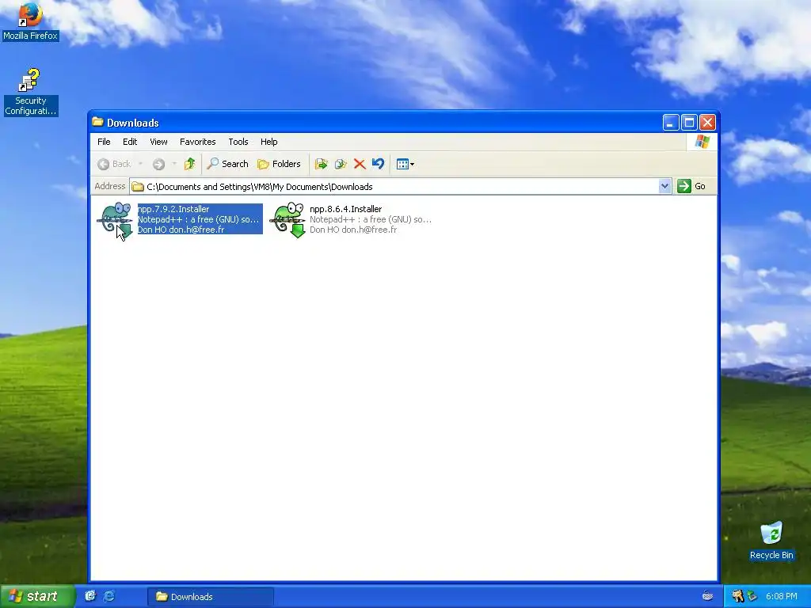Click the Undo toolbar icon
Screen dimensions: 811x608
(378, 164)
